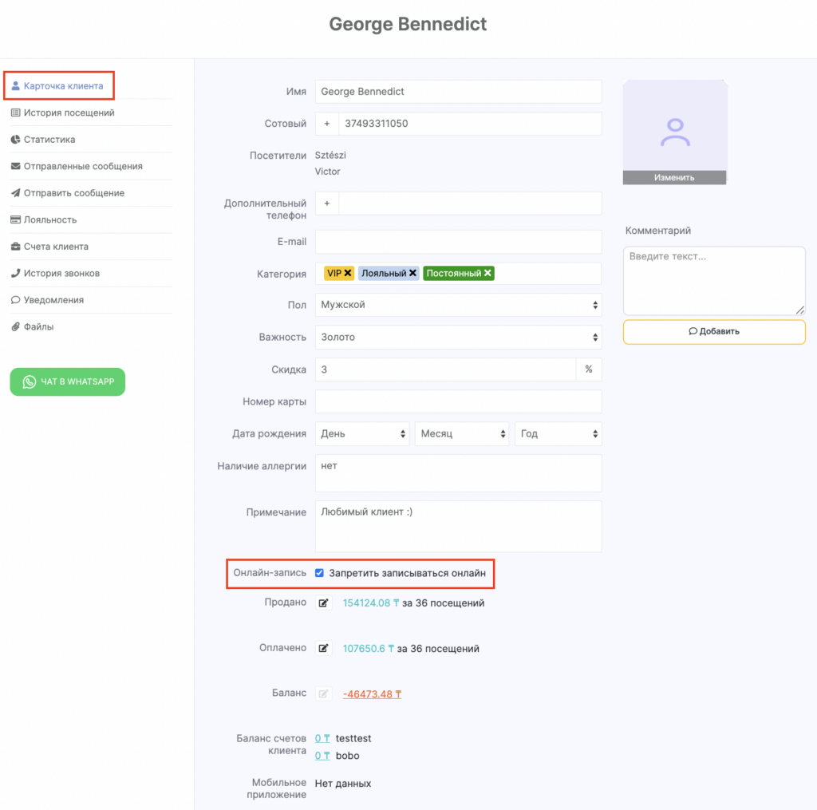
Task: Expand the Важность dropdown
Action: [458, 337]
